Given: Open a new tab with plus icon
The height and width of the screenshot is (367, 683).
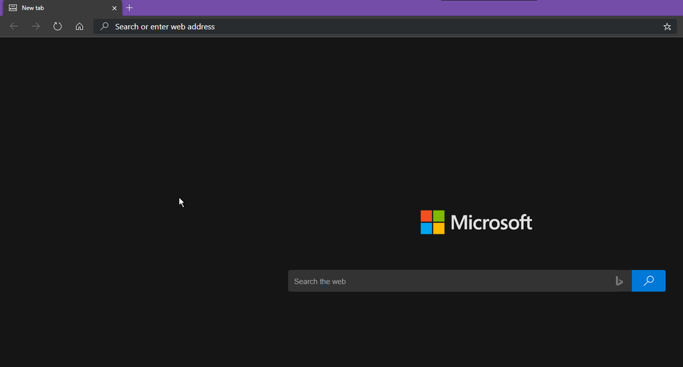Looking at the screenshot, I should (129, 8).
